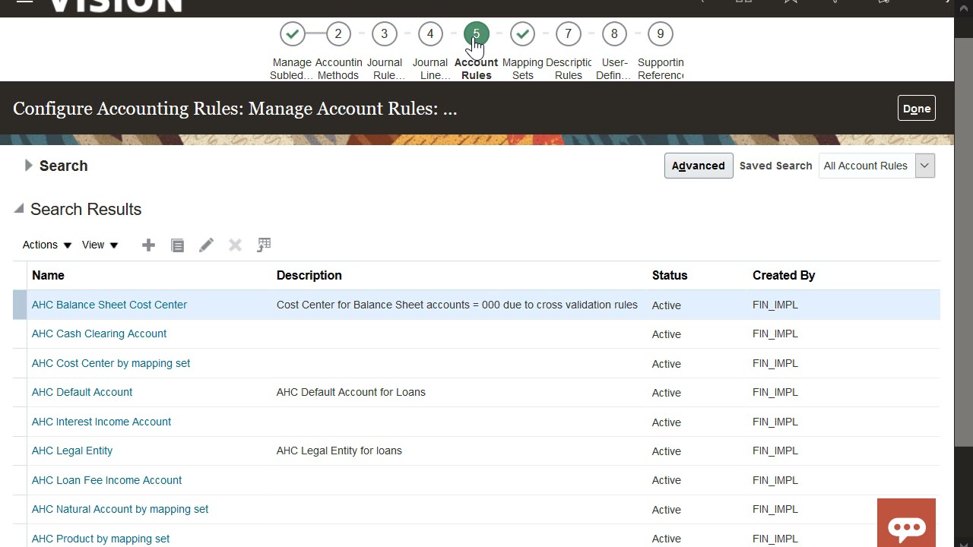Click Active status of AHC Cash Clearing Account

click(x=666, y=334)
